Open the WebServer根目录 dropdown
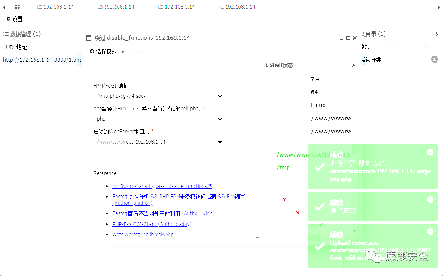The image size is (443, 276). click(x=220, y=141)
